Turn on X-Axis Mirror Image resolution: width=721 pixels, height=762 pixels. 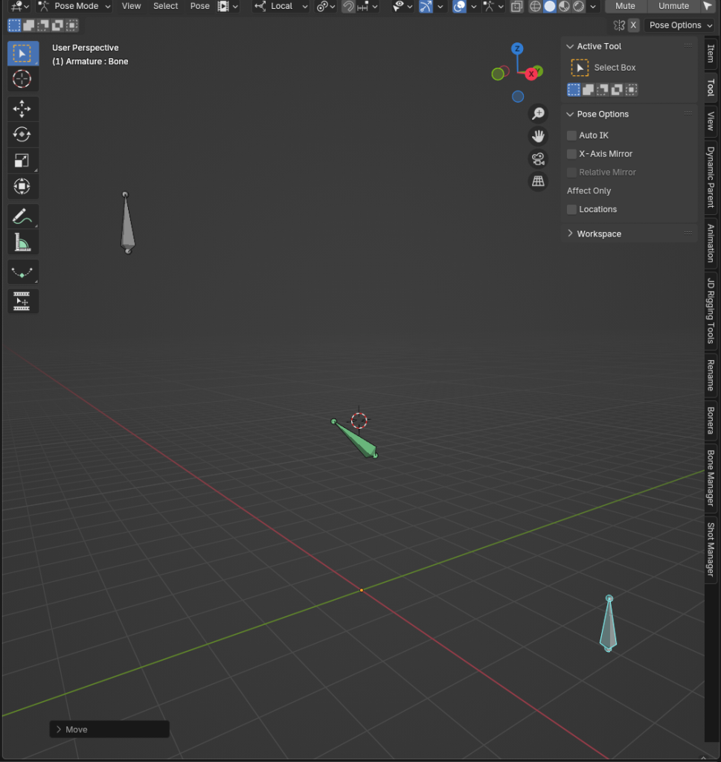571,153
